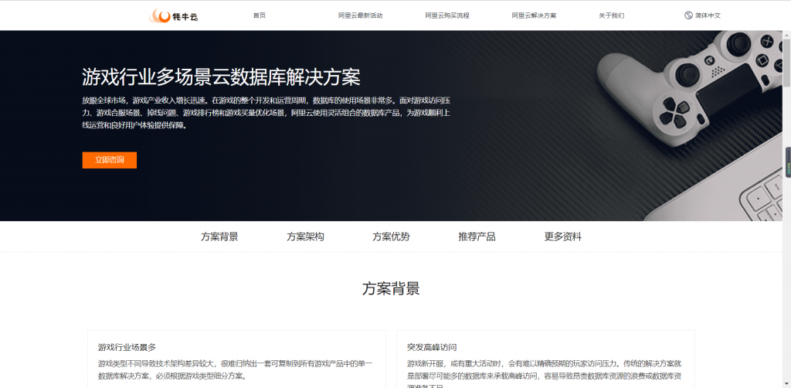Click the 牦牛云 logo in the header

pos(174,15)
